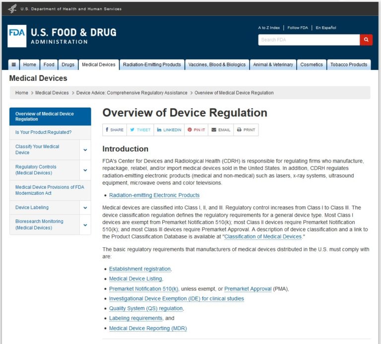381x344 pixels.
Task: Share on LinkedIn
Action: (x=169, y=130)
